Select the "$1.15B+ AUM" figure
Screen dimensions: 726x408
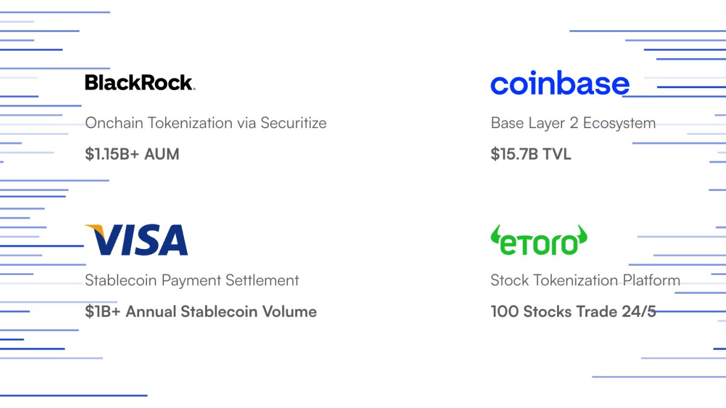point(132,154)
